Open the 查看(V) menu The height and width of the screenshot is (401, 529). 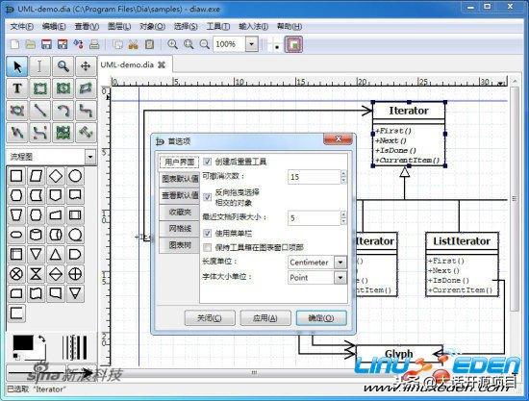tap(87, 26)
